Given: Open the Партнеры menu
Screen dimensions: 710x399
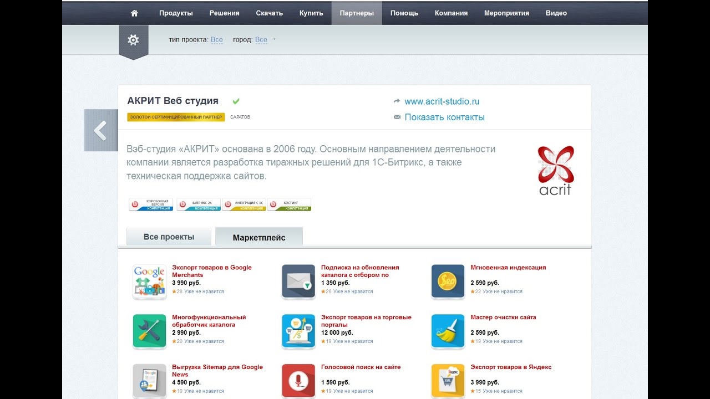Looking at the screenshot, I should click(x=357, y=13).
